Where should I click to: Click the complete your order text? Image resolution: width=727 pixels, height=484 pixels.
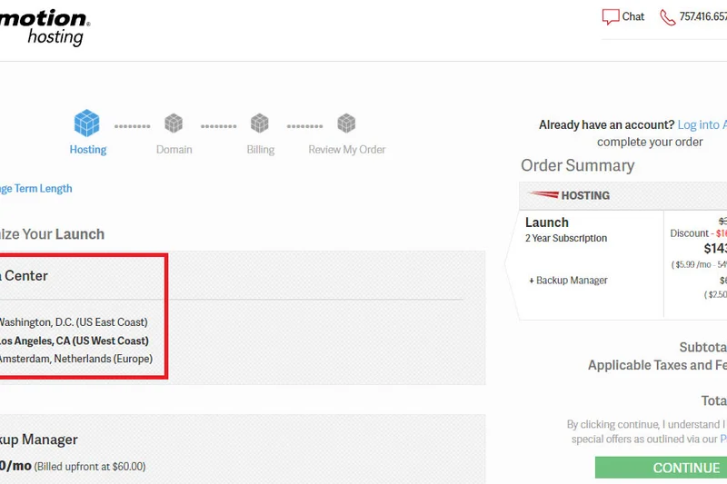click(x=650, y=142)
